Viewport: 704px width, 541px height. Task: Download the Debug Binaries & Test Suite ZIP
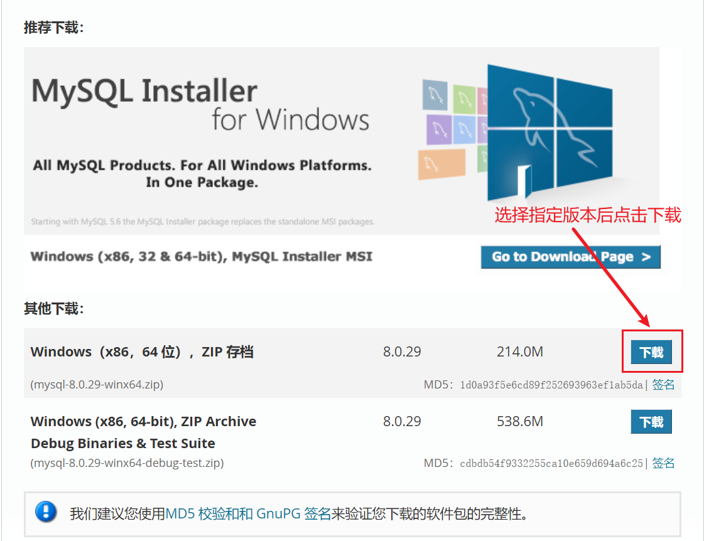tap(651, 422)
